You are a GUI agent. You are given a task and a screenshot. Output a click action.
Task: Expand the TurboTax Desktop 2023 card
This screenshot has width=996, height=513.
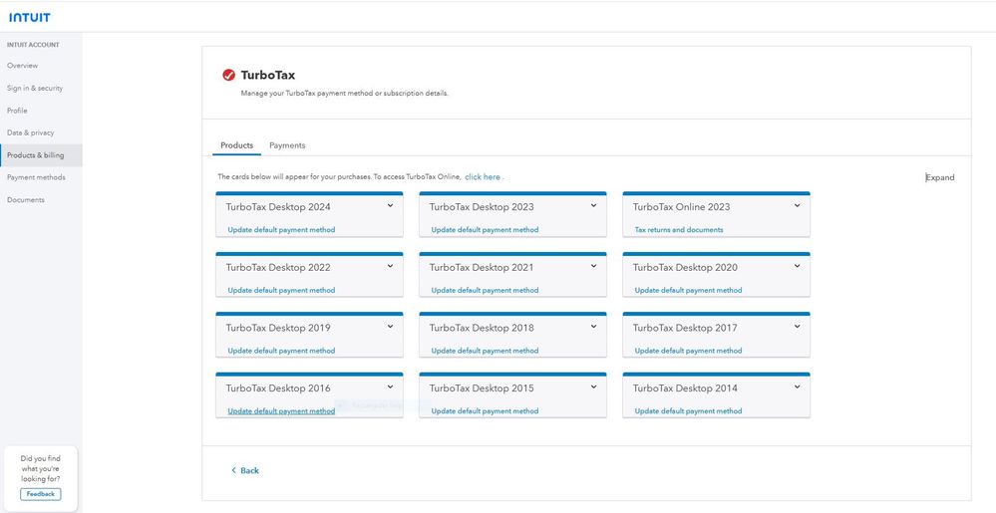593,206
